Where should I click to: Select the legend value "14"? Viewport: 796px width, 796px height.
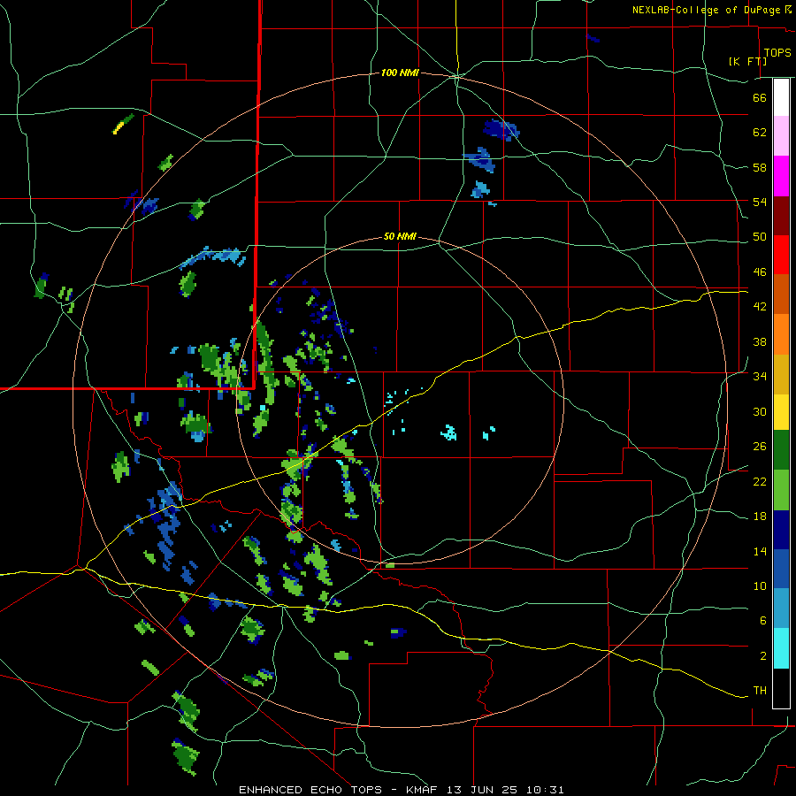pos(760,551)
